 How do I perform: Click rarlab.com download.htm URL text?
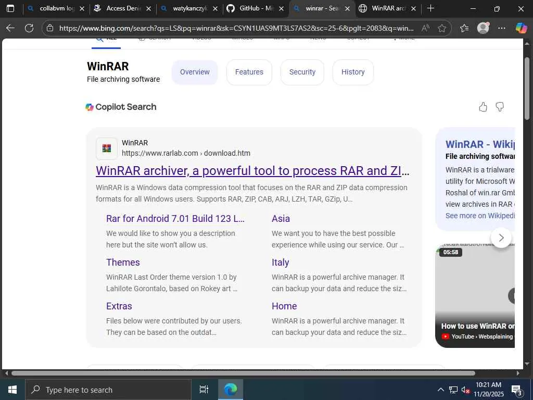tap(186, 153)
